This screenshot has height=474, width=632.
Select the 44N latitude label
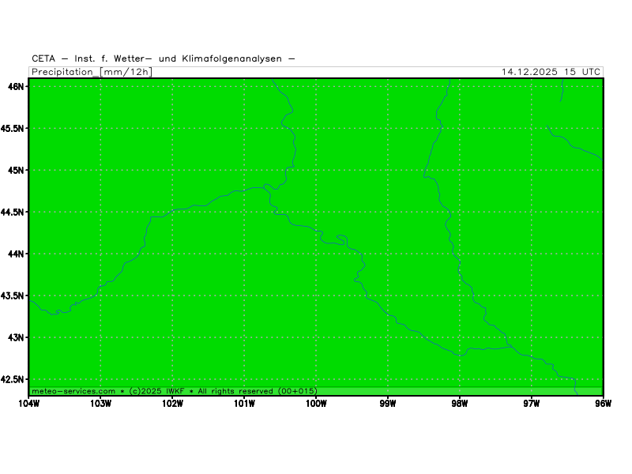[15, 254]
